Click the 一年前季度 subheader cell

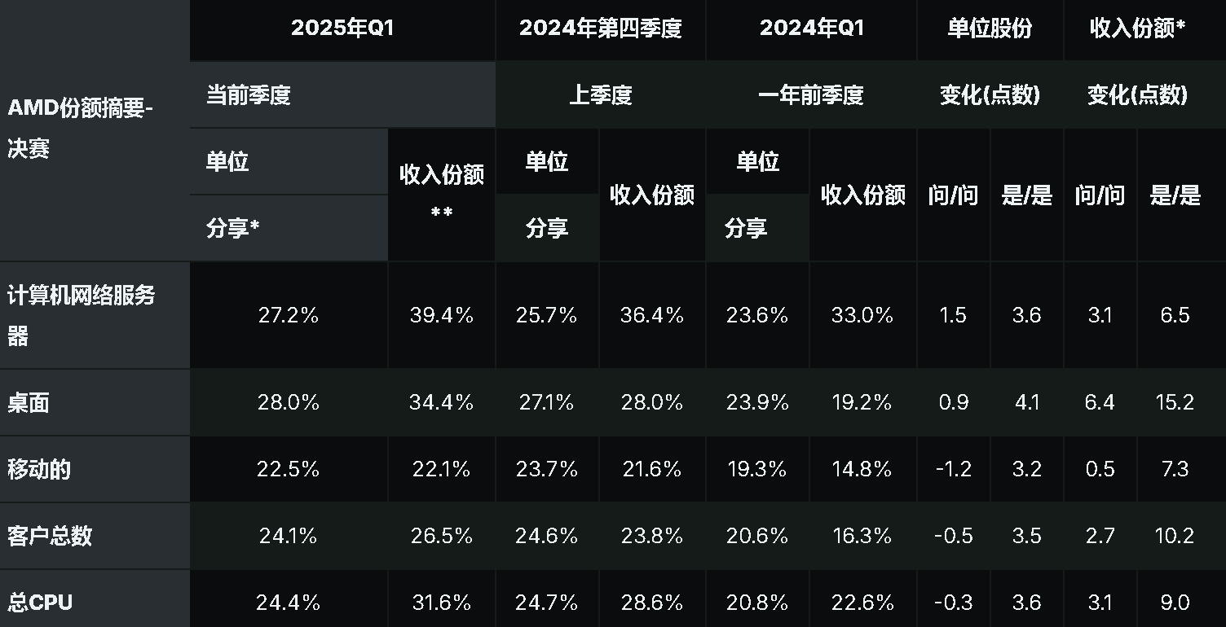click(x=811, y=95)
